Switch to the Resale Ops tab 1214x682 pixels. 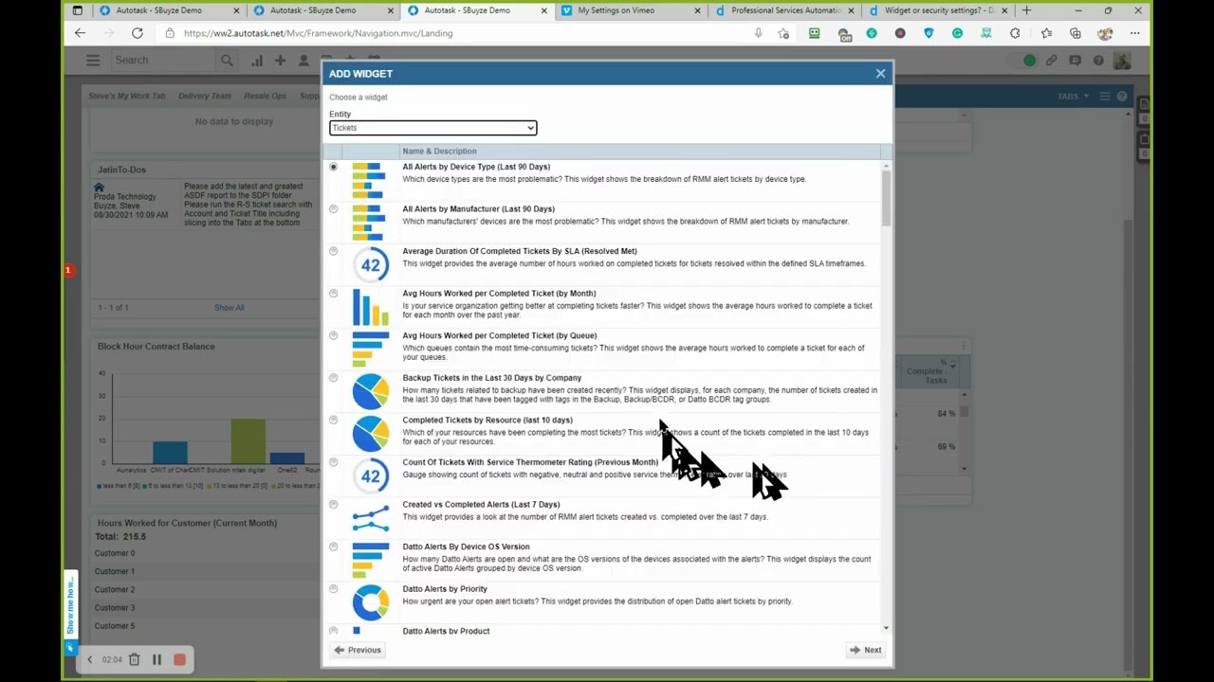[265, 96]
